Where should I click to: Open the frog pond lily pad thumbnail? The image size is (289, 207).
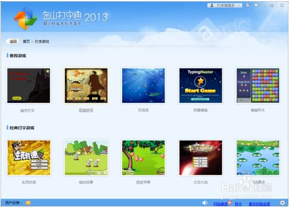tap(258, 158)
